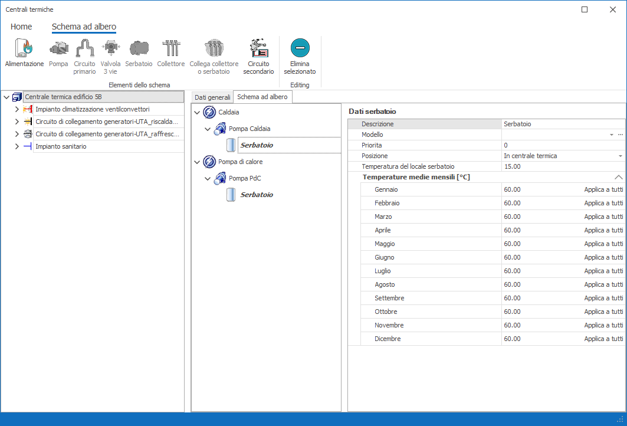The height and width of the screenshot is (426, 627).
Task: Open the Posizione dropdown
Action: point(620,156)
